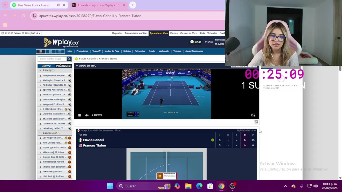342x192 pixels.
Task: Expand Houston Dynamo match row
Action: 41,95
